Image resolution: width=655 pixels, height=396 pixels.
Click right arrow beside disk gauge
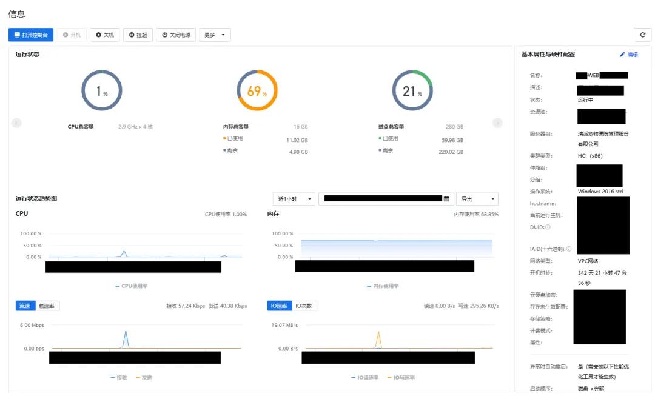(497, 122)
